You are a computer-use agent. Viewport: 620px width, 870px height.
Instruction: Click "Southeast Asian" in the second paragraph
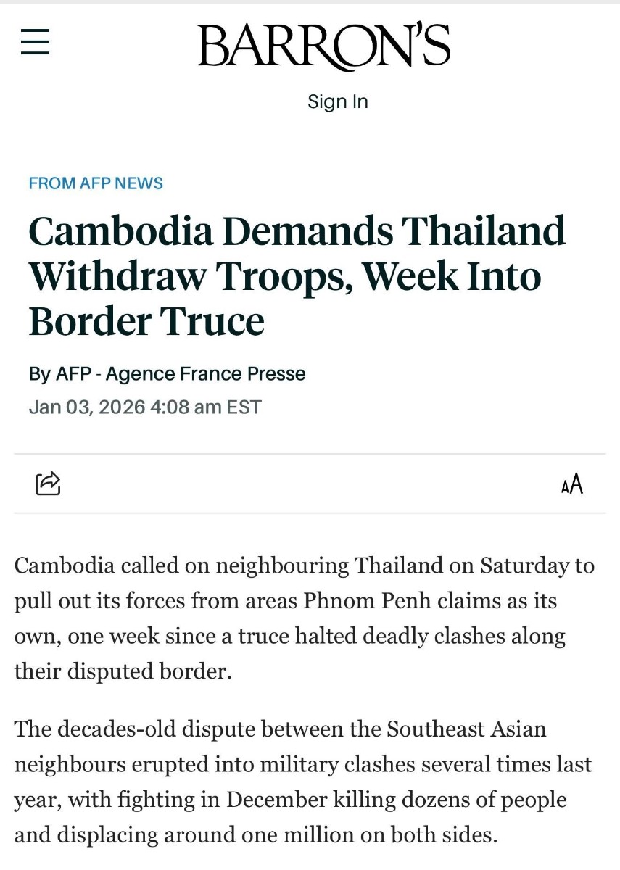[x=466, y=728]
